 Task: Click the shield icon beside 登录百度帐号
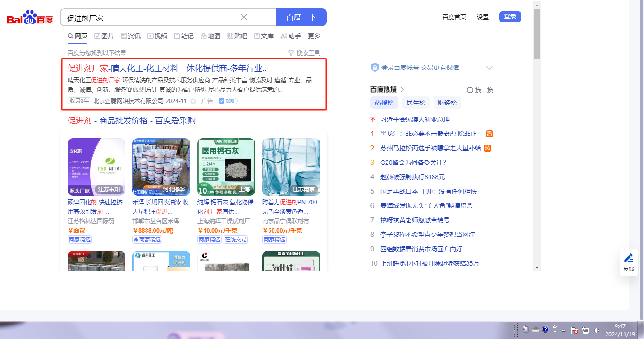[375, 68]
